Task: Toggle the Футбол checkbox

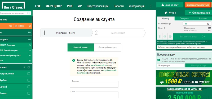Action: coord(29,80)
